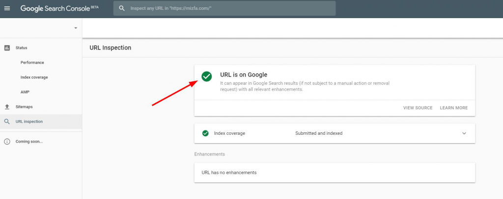The image size is (503, 199).
Task: Click the URL Inspection page heading
Action: click(111, 48)
